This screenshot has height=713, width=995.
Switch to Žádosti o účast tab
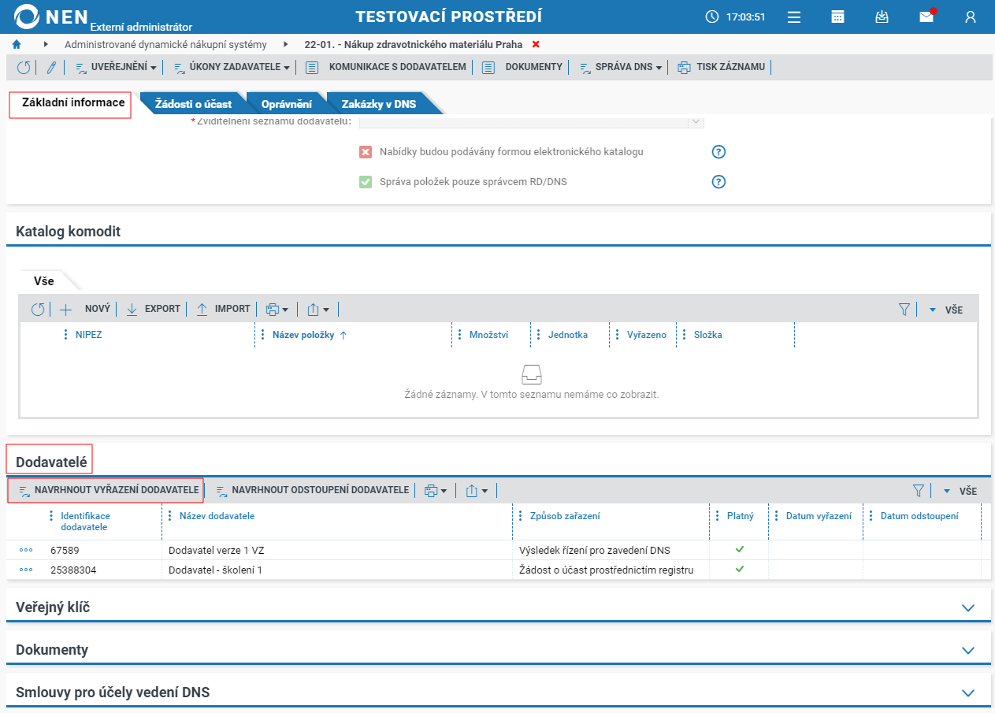click(x=193, y=103)
